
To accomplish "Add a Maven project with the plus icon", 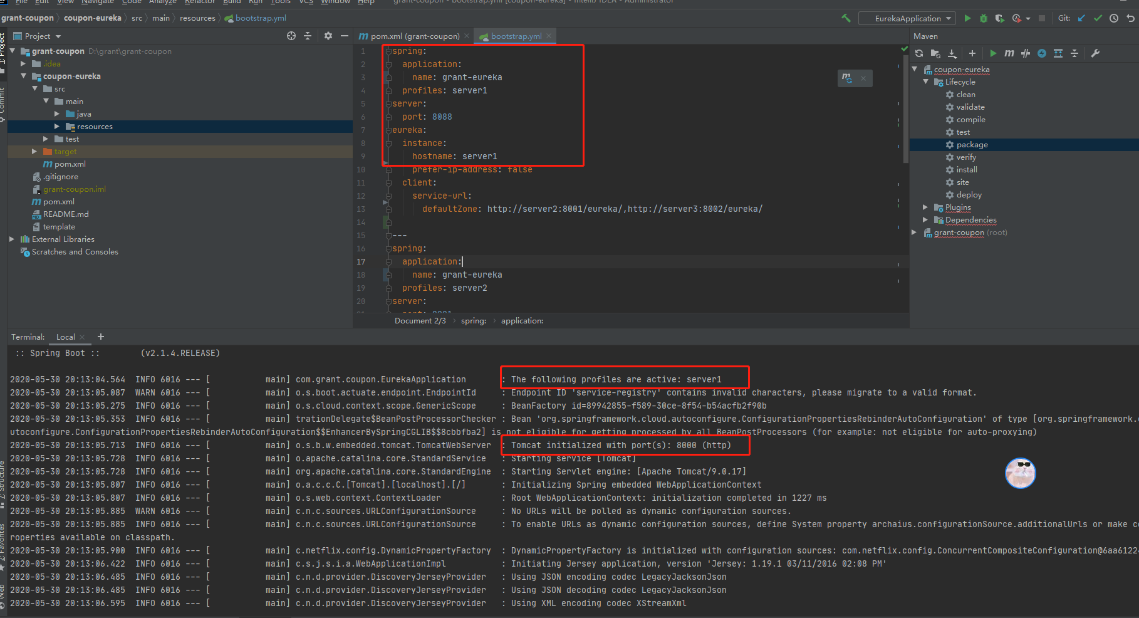I will (x=972, y=53).
